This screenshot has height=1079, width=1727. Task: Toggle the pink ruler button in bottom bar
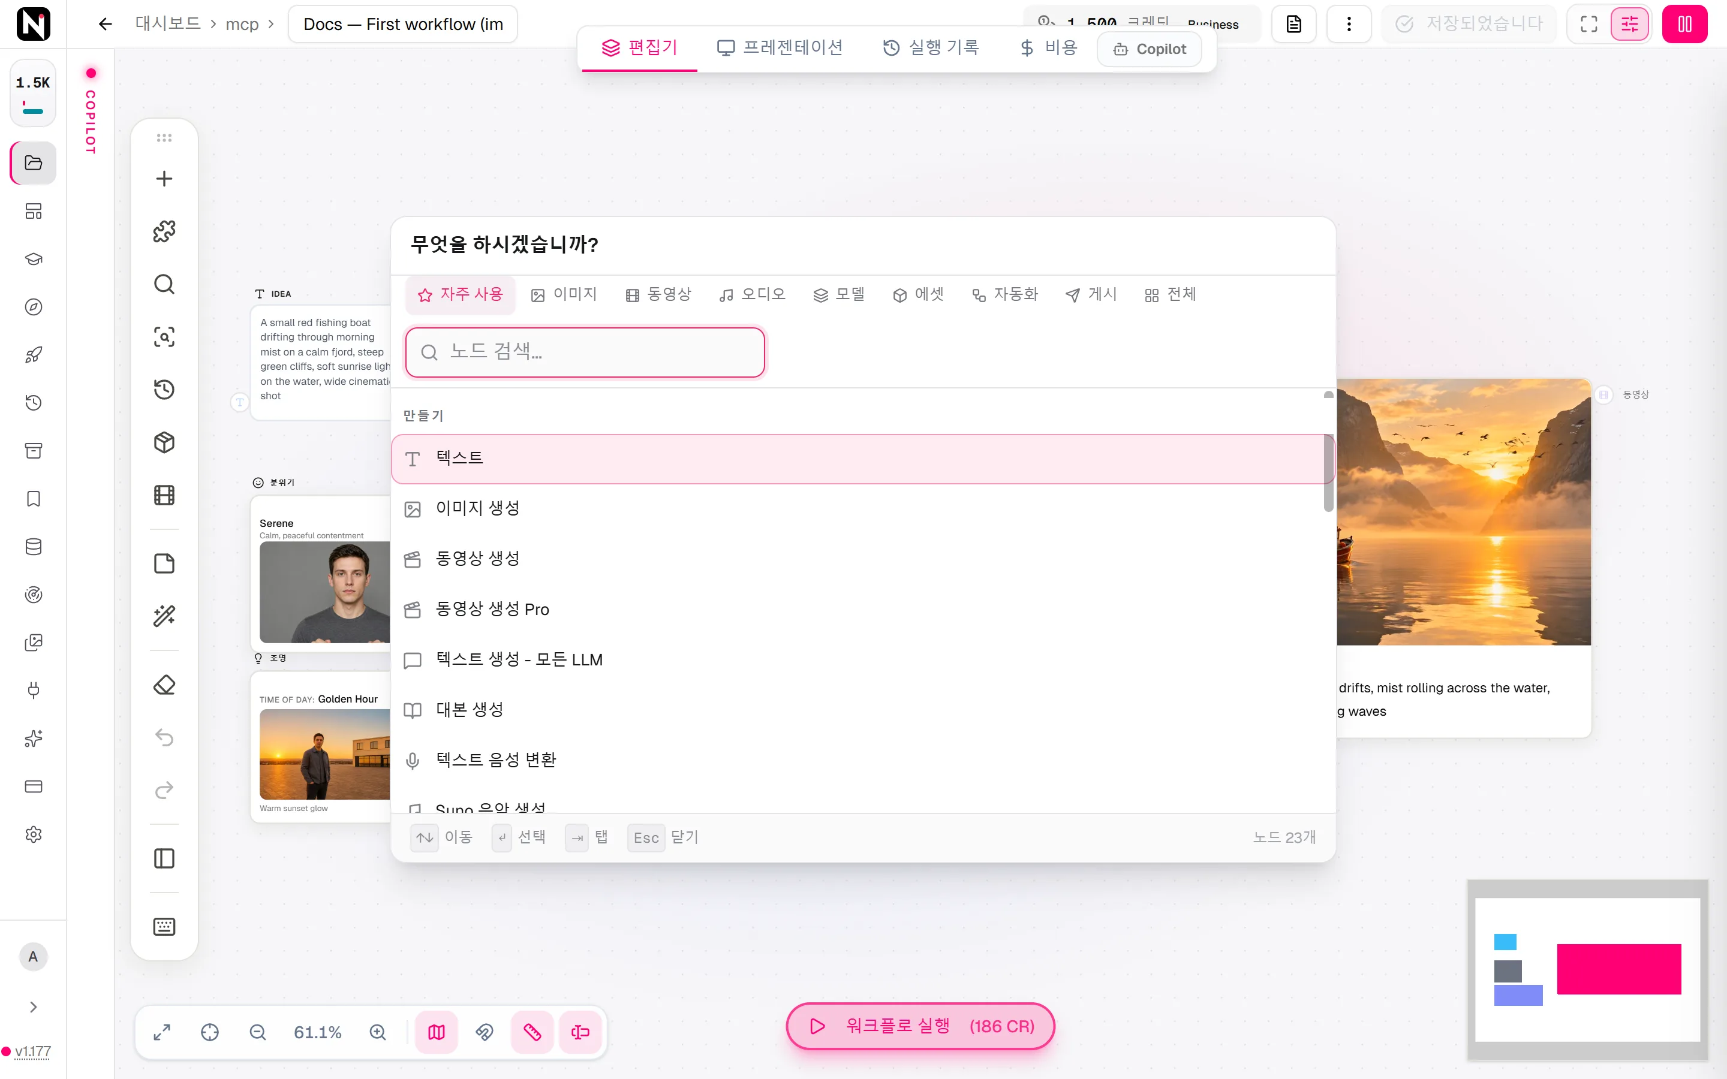532,1033
